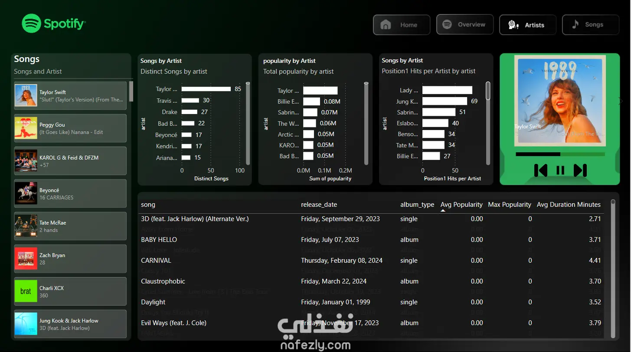Image resolution: width=631 pixels, height=352 pixels.
Task: Select the Jung Kook & Jack Harlow card
Action: point(70,324)
